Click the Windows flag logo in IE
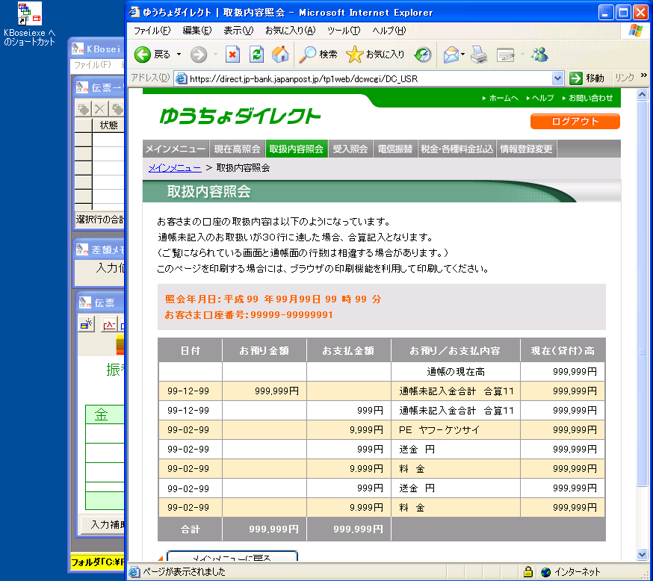 636,31
